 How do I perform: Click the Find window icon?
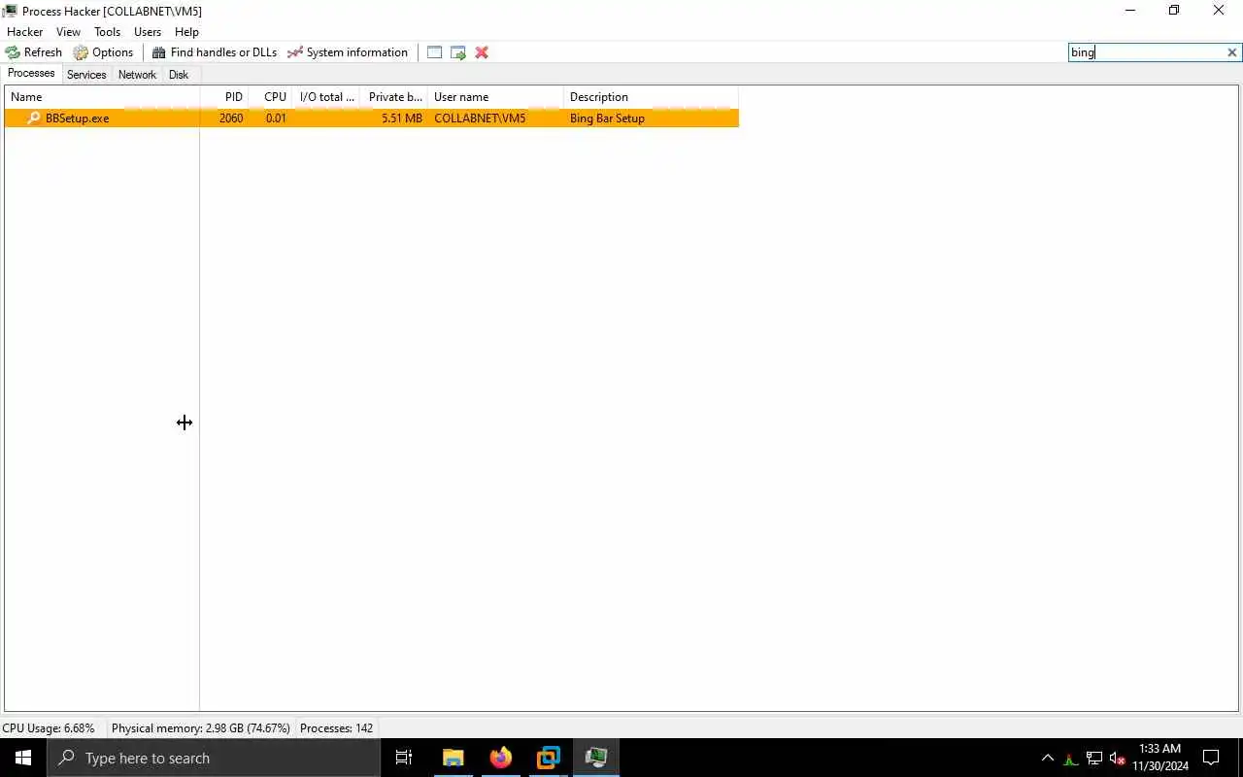[x=434, y=52]
